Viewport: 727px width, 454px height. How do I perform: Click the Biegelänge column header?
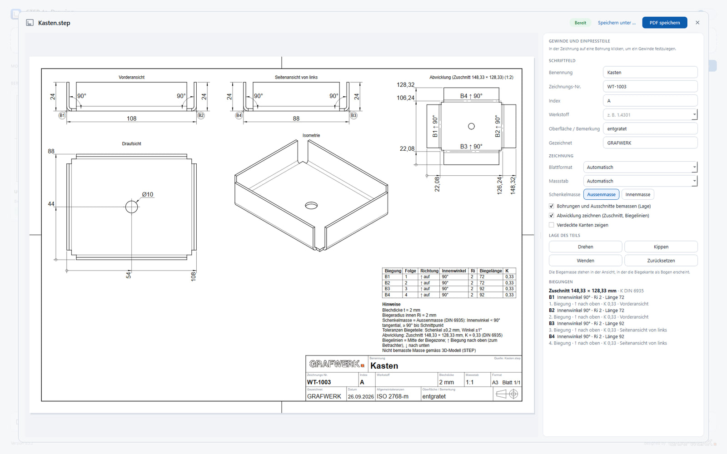[491, 271]
